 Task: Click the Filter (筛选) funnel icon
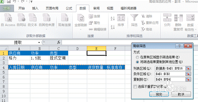point(134,18)
